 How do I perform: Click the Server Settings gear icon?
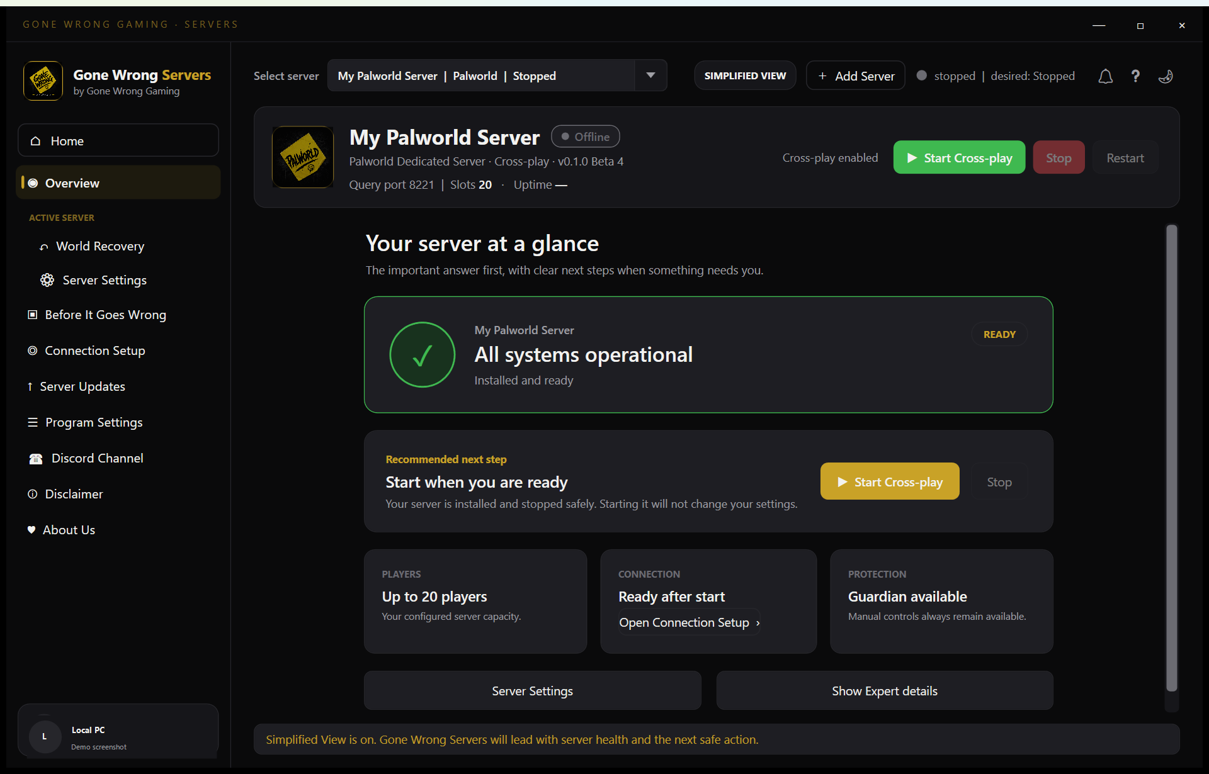(47, 280)
